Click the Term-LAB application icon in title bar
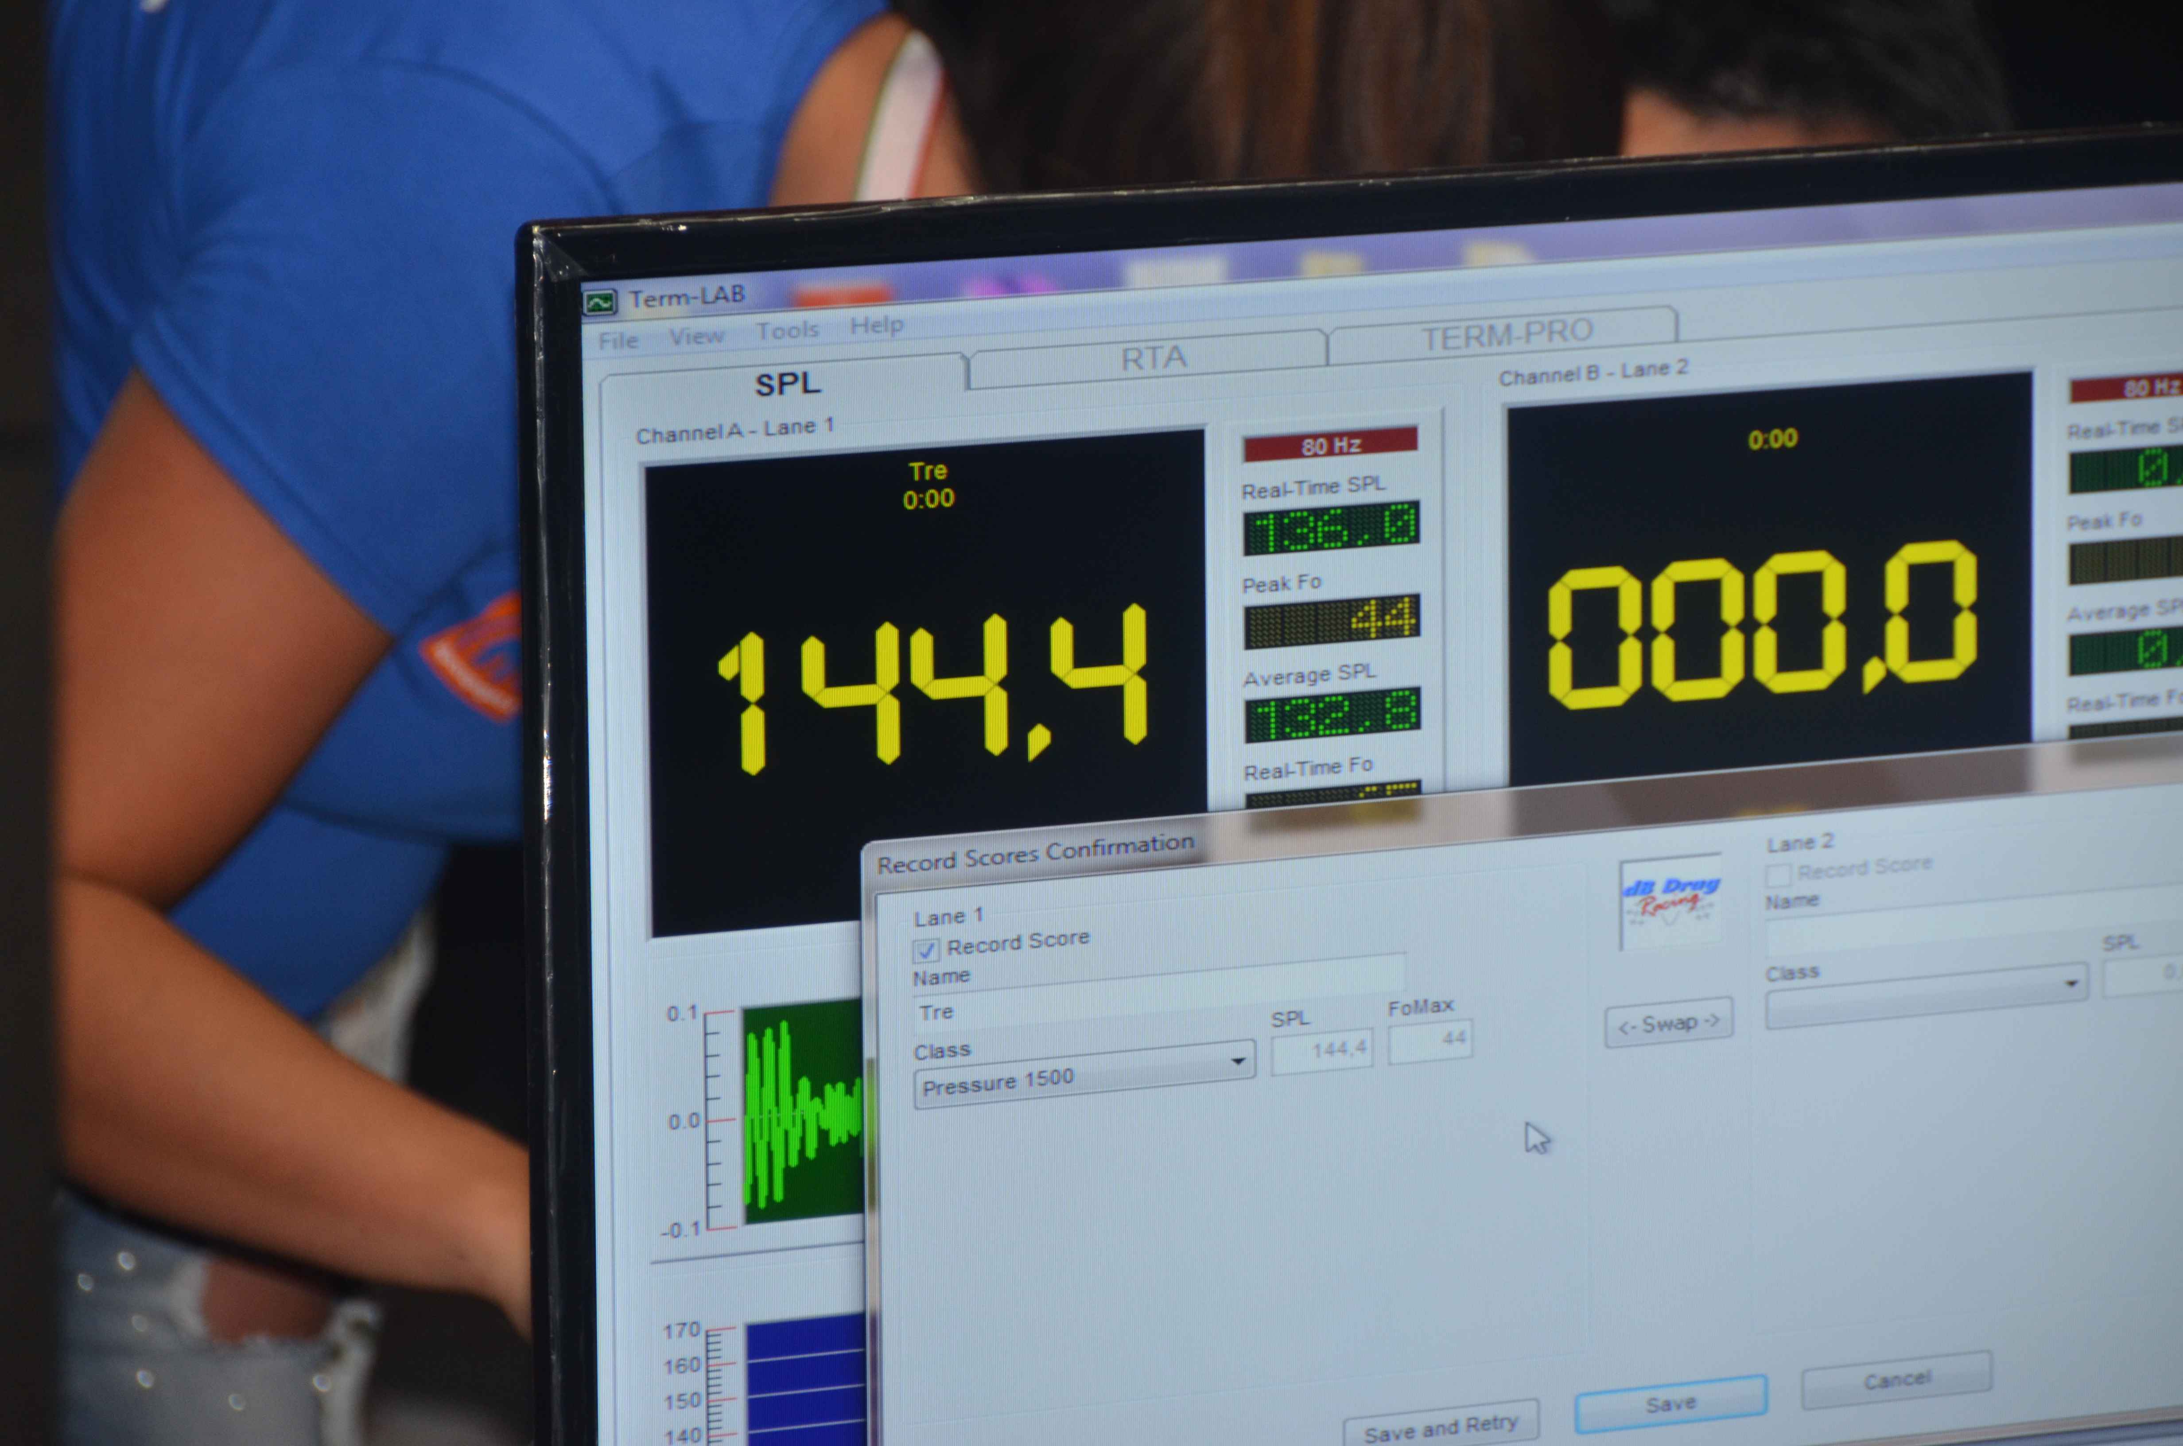This screenshot has height=1446, width=2183. 600,303
